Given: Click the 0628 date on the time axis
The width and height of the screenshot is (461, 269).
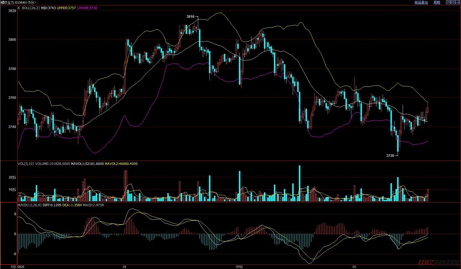Looking at the screenshot, I should pos(21,267).
